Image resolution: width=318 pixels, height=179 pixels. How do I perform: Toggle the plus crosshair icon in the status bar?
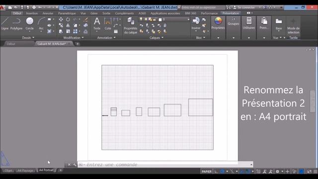pyautogui.click(x=287, y=172)
